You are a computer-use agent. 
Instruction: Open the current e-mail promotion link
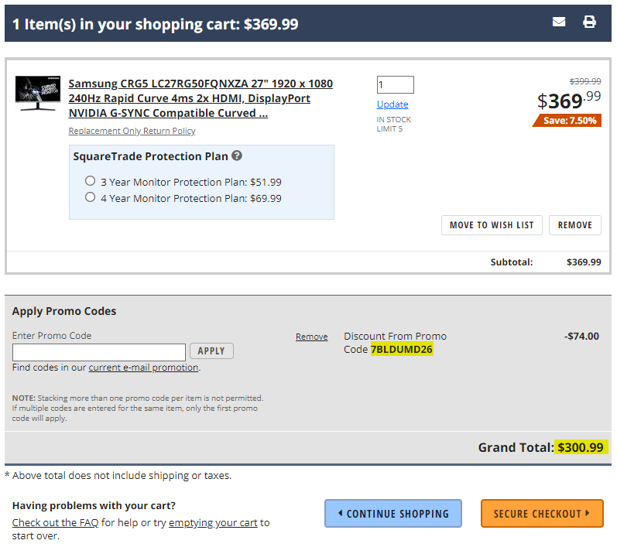[144, 368]
